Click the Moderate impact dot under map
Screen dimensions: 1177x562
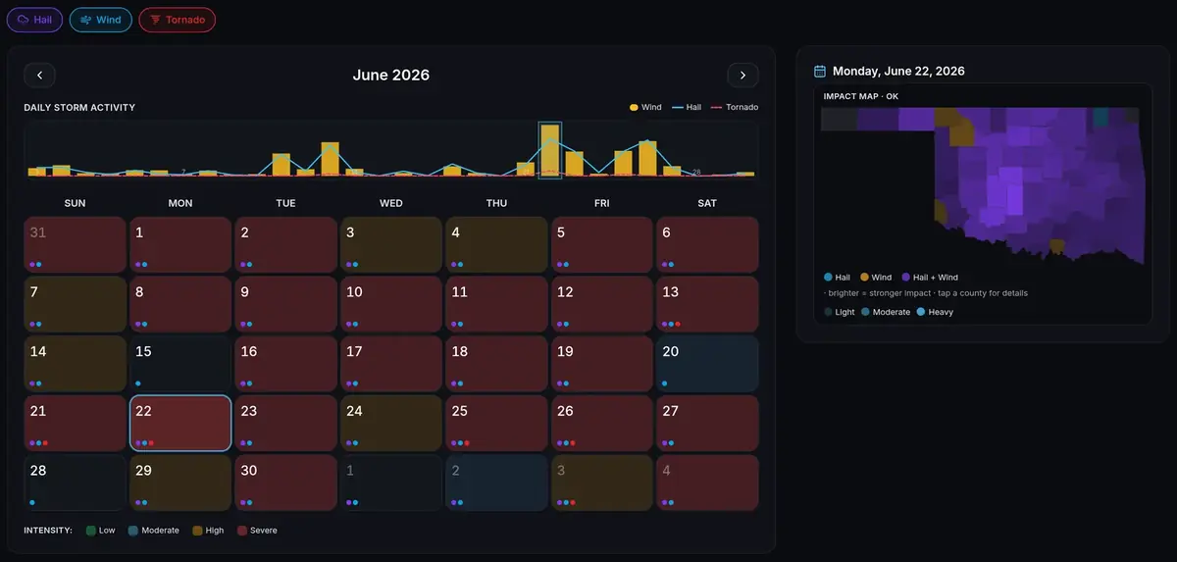click(x=865, y=312)
